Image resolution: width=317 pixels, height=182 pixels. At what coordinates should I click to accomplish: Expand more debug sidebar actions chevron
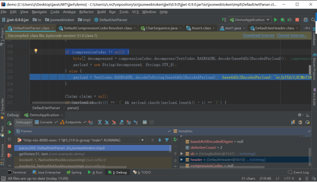pyautogui.click(x=9, y=165)
